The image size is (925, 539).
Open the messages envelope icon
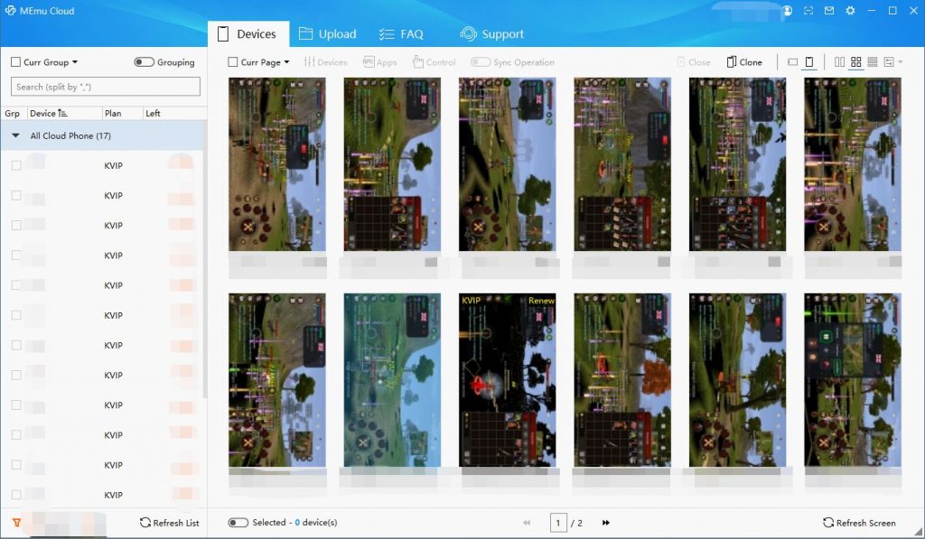click(829, 11)
